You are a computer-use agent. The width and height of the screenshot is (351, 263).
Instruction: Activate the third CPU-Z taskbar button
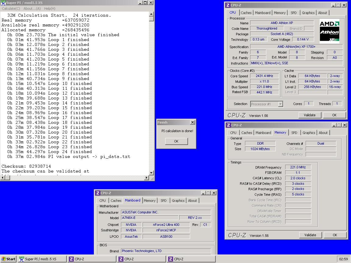pyautogui.click(x=191, y=259)
